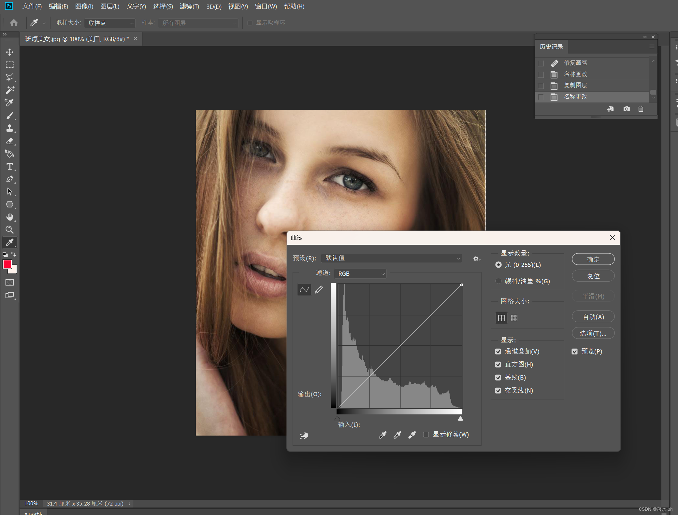Uncheck the 直方图(H) histogram checkbox

(x=498, y=364)
